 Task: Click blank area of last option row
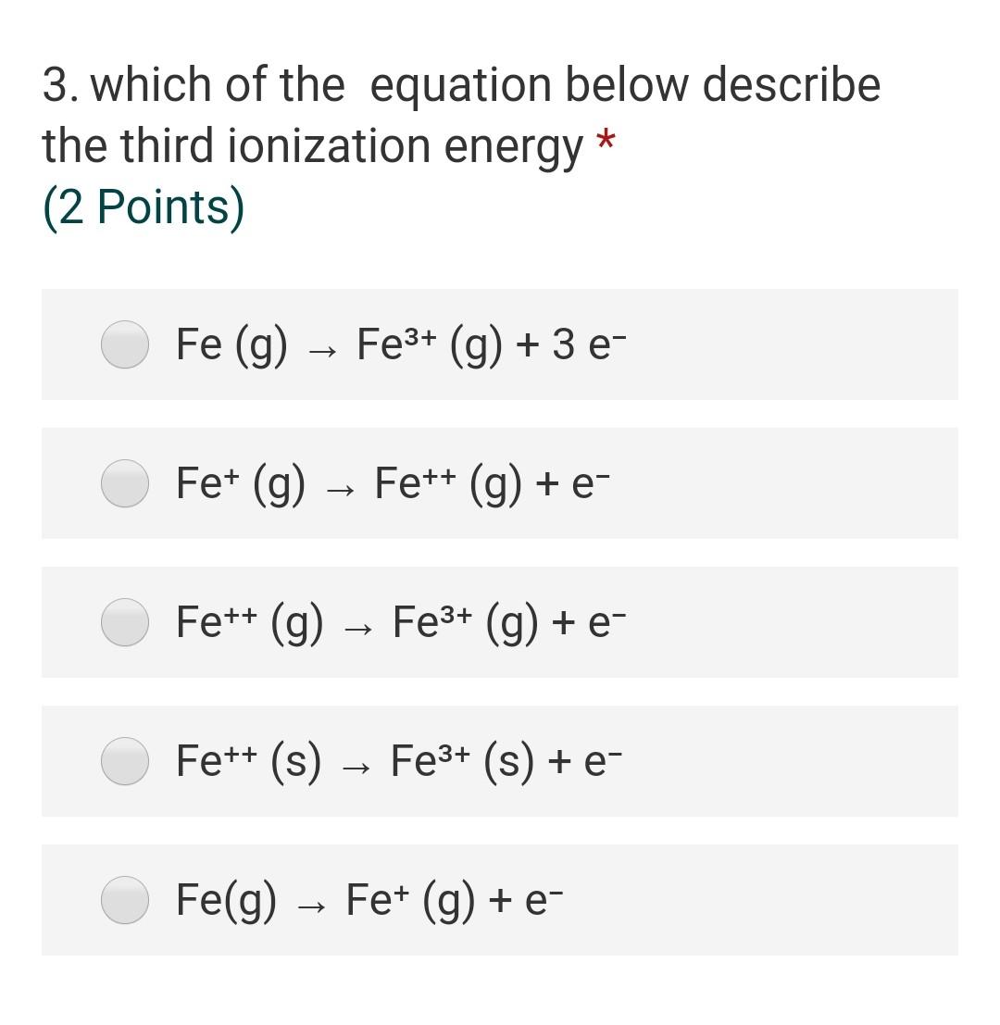coord(758,900)
